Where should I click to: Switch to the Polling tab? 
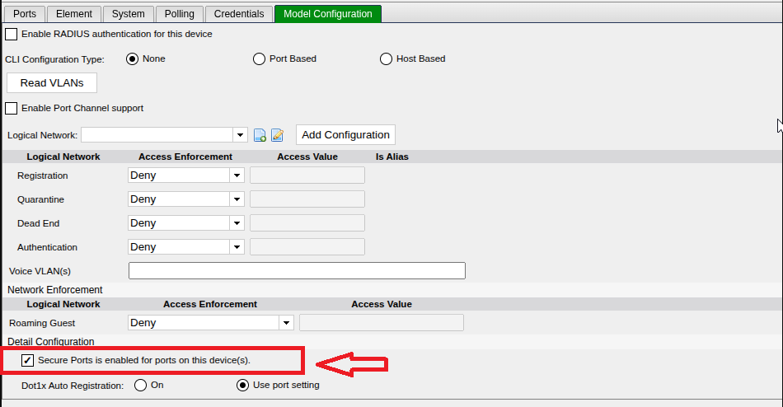coord(180,14)
